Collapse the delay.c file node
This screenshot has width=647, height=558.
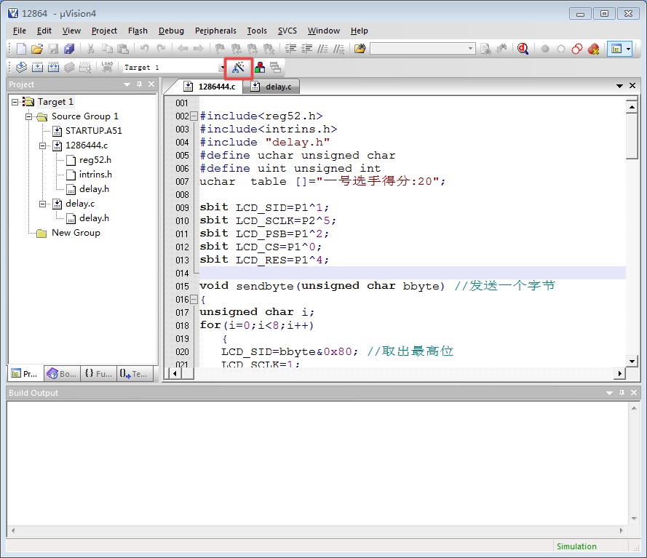(42, 204)
